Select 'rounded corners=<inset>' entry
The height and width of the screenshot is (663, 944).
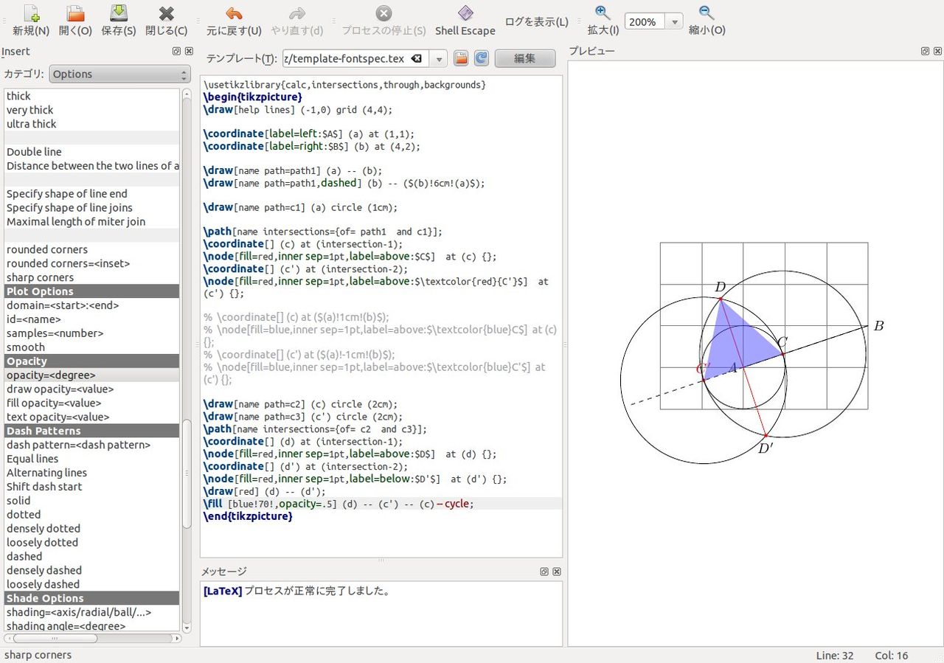pyautogui.click(x=91, y=263)
